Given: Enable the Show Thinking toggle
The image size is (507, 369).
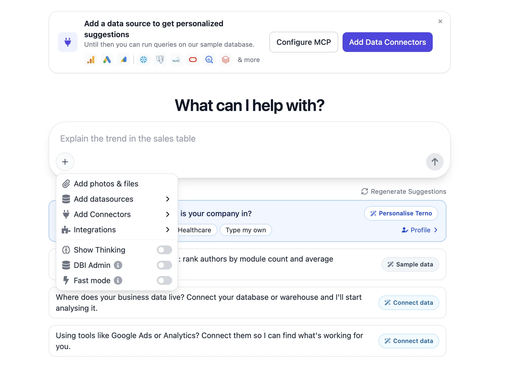Looking at the screenshot, I should click(x=164, y=250).
